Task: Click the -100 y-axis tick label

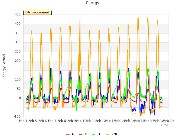Action: (17, 117)
